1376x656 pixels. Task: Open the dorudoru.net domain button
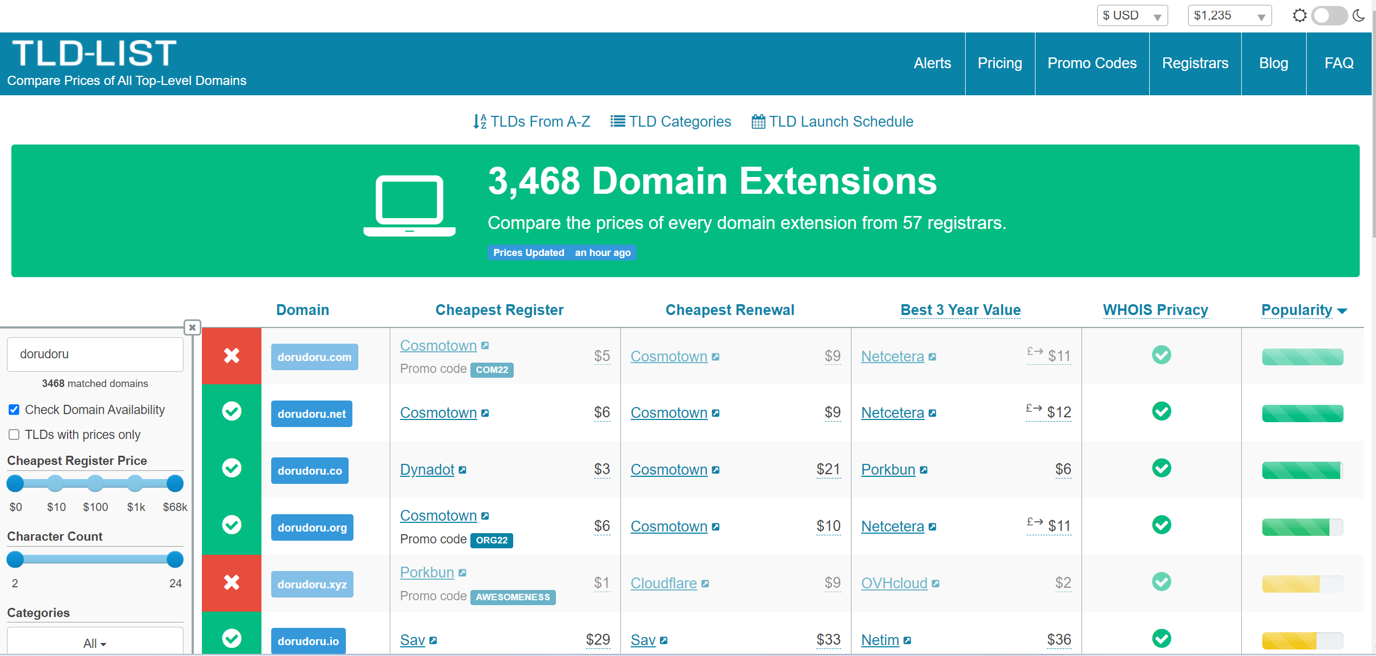click(312, 414)
